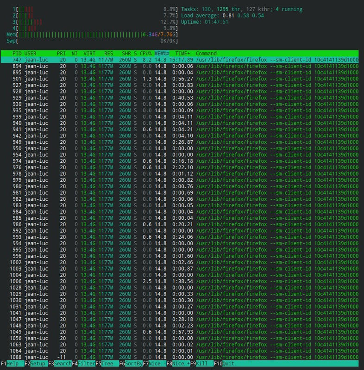Click the Load average line
Screen dimensions: 364x370
pos(222,16)
